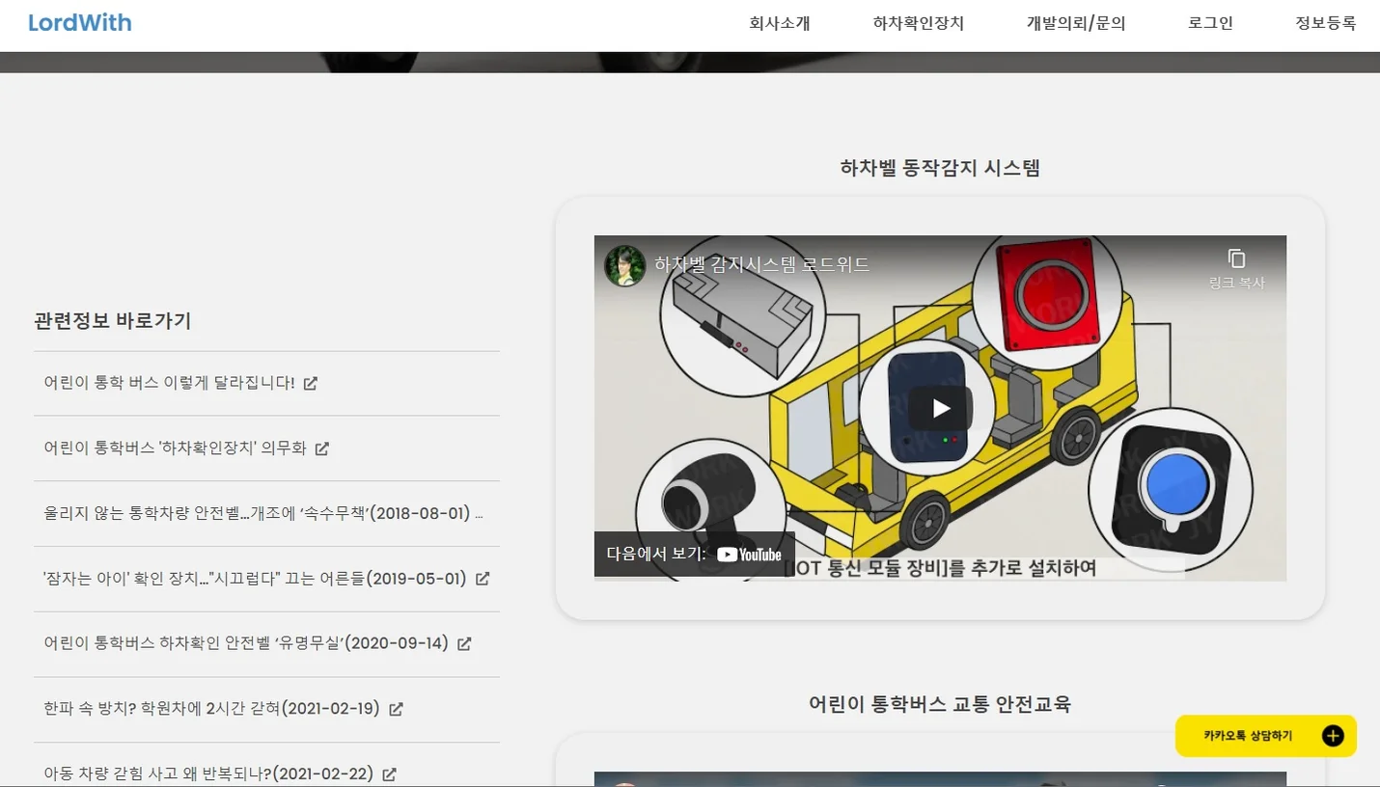Go to 개발의뢰/문의 page
Image resolution: width=1380 pixels, height=787 pixels.
[x=1075, y=24]
